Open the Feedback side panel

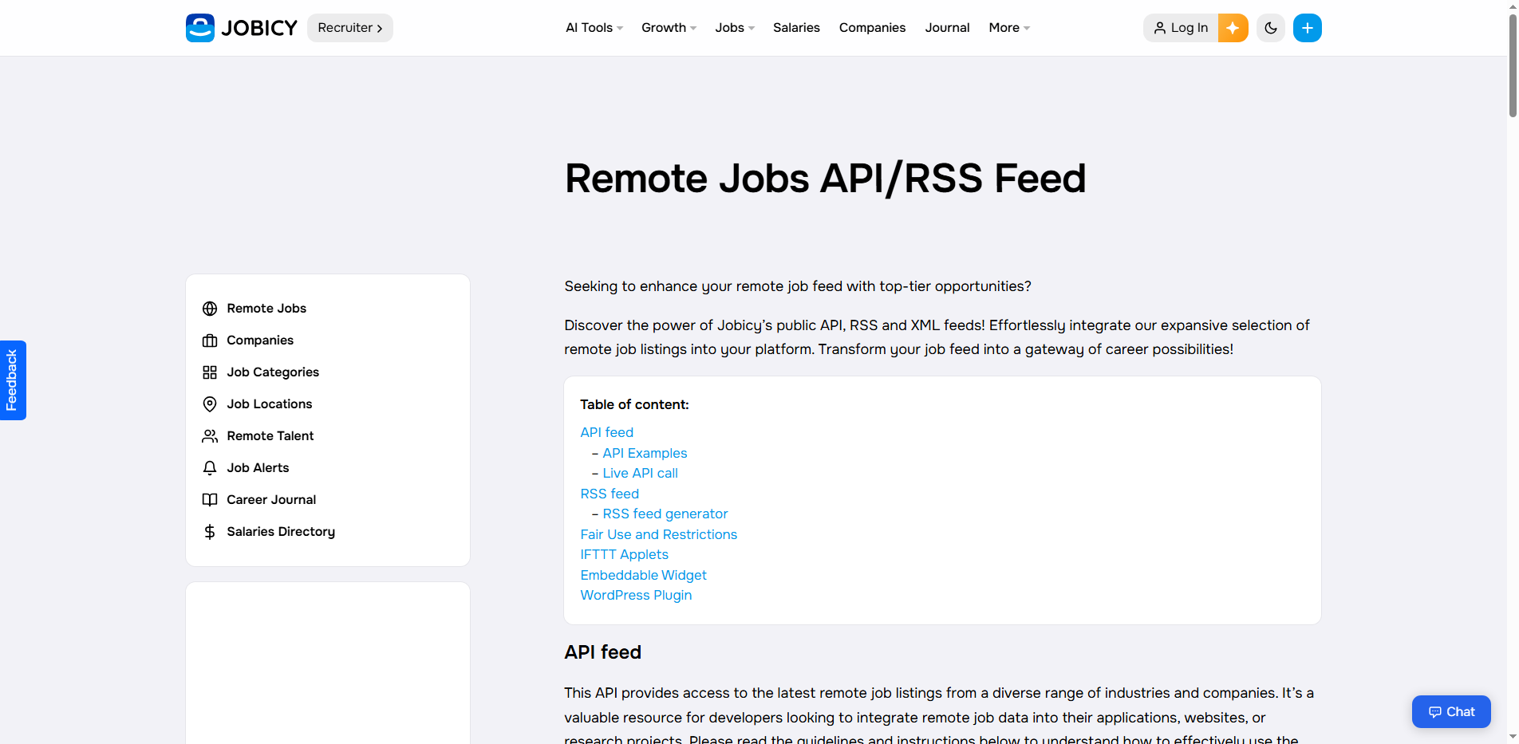(x=13, y=380)
